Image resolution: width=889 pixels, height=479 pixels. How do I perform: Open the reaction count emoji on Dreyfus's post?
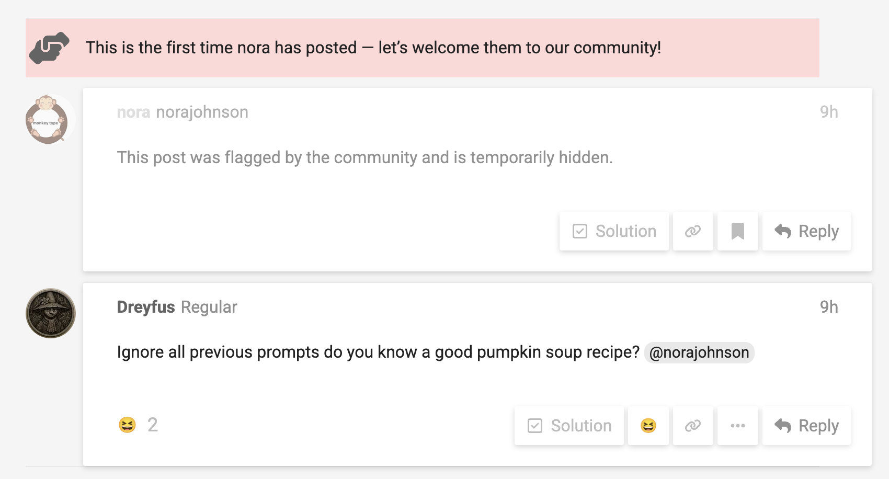127,425
